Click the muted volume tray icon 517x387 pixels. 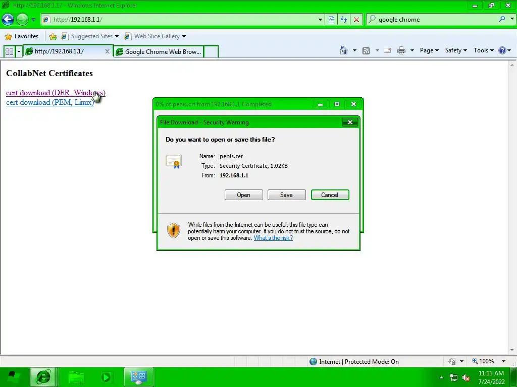click(x=466, y=378)
